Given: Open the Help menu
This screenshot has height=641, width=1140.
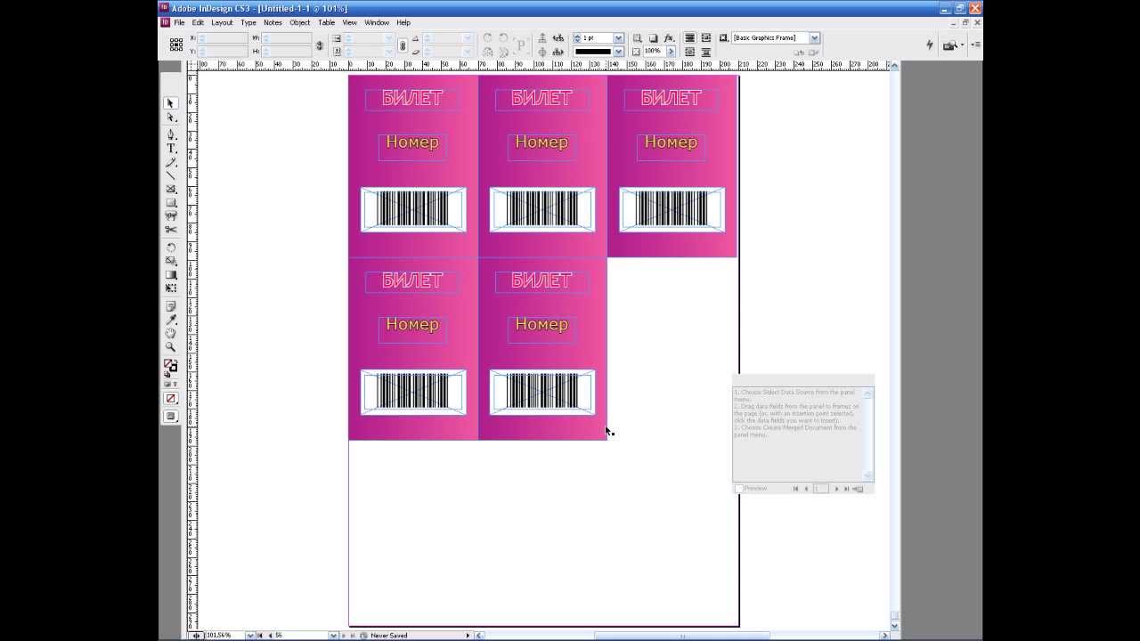Looking at the screenshot, I should 403,22.
